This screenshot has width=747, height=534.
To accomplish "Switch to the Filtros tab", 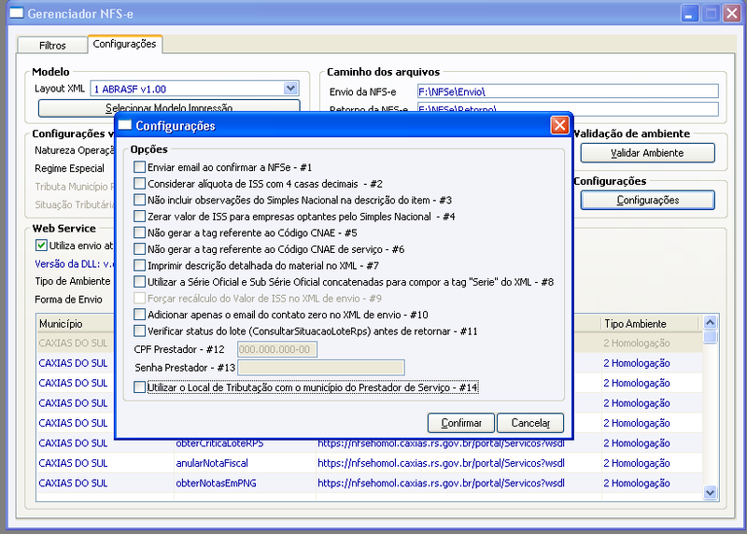I will tap(52, 45).
